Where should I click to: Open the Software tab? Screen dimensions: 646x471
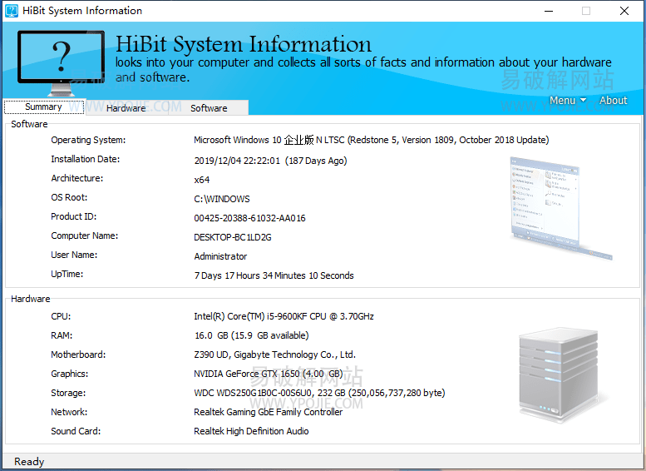[209, 108]
